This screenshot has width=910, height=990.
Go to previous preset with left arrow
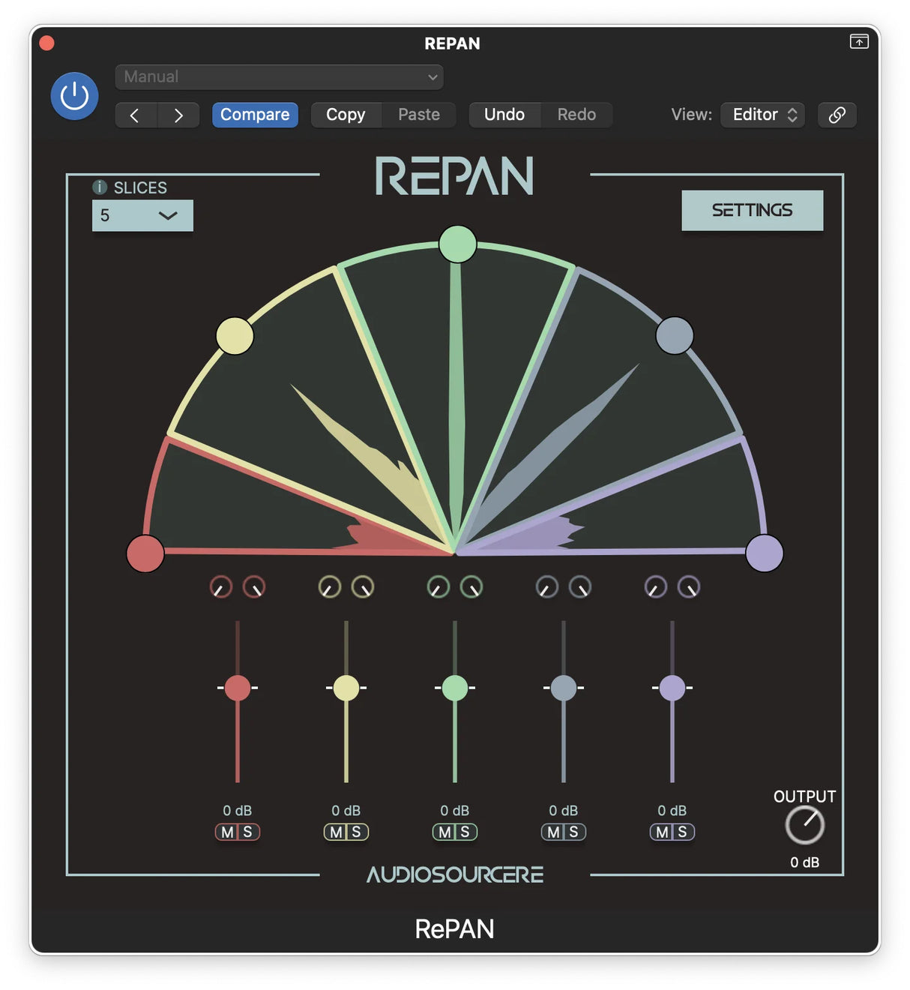135,115
